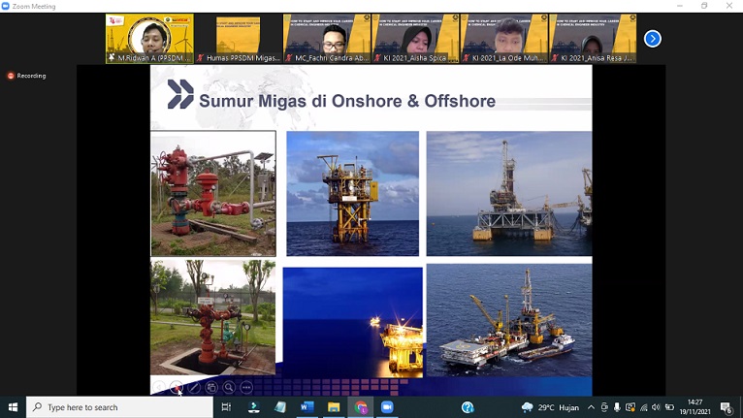Open Microsoft Word from the taskbar

pyautogui.click(x=307, y=407)
